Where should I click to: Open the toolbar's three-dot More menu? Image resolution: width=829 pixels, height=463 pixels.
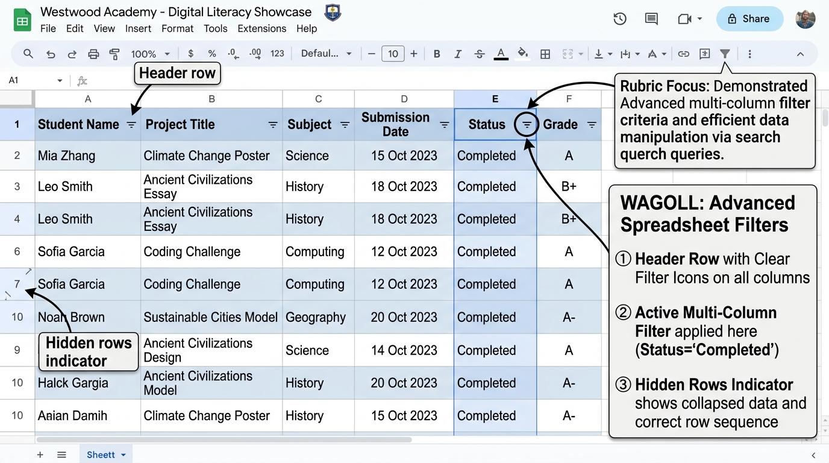click(x=749, y=54)
